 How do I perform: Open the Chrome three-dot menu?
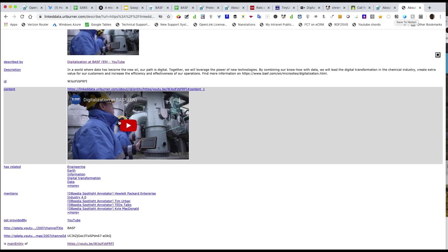[x=440, y=16]
